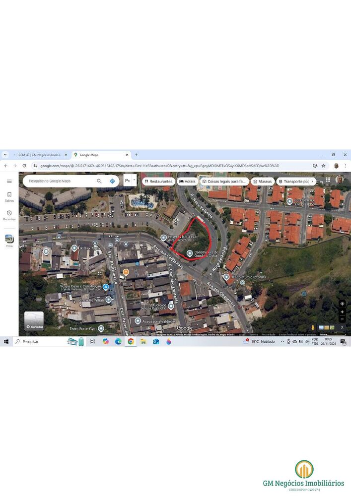Select the Museus filter chip
Viewport: 351px width, 496px height.
[262, 181]
